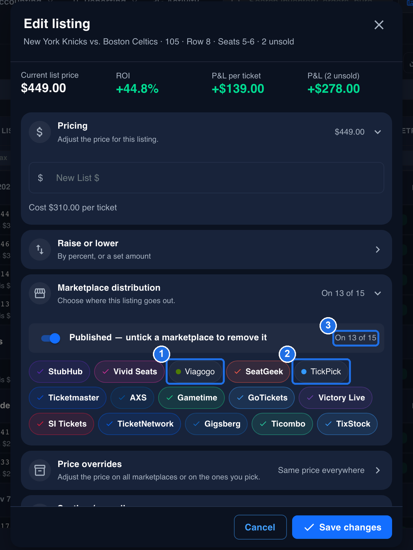Viewport: 413px width, 550px height.
Task: Click the On 13 of 15 count by Published
Action: click(x=355, y=338)
